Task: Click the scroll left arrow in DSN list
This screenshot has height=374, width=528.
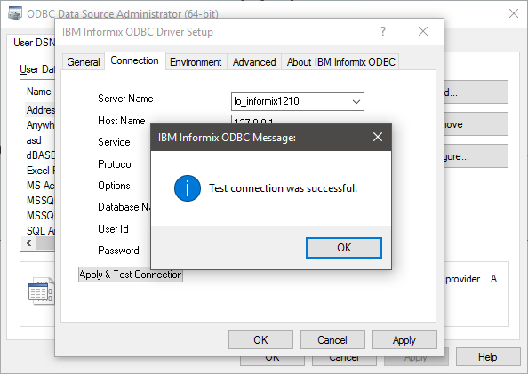Action: (28, 243)
